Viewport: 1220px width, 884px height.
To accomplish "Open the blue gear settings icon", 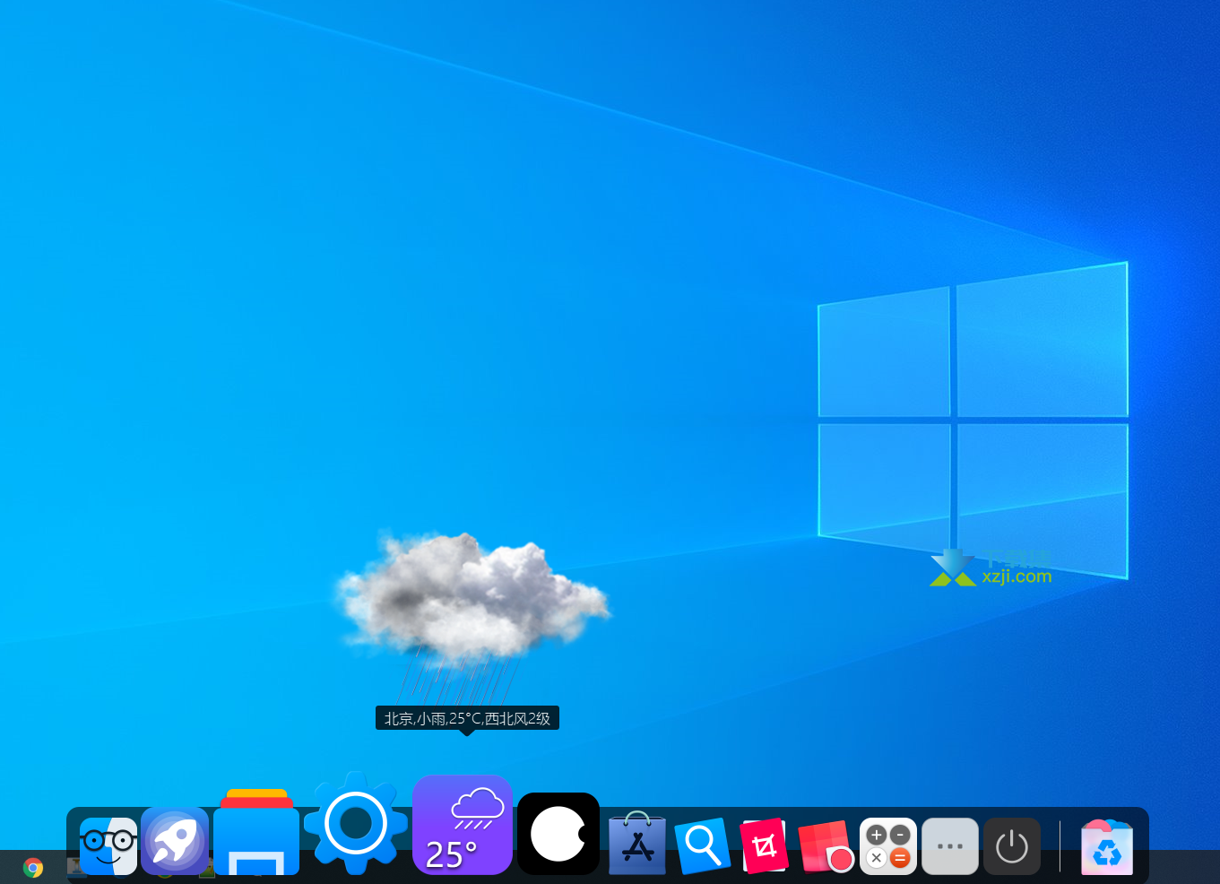I will click(356, 823).
